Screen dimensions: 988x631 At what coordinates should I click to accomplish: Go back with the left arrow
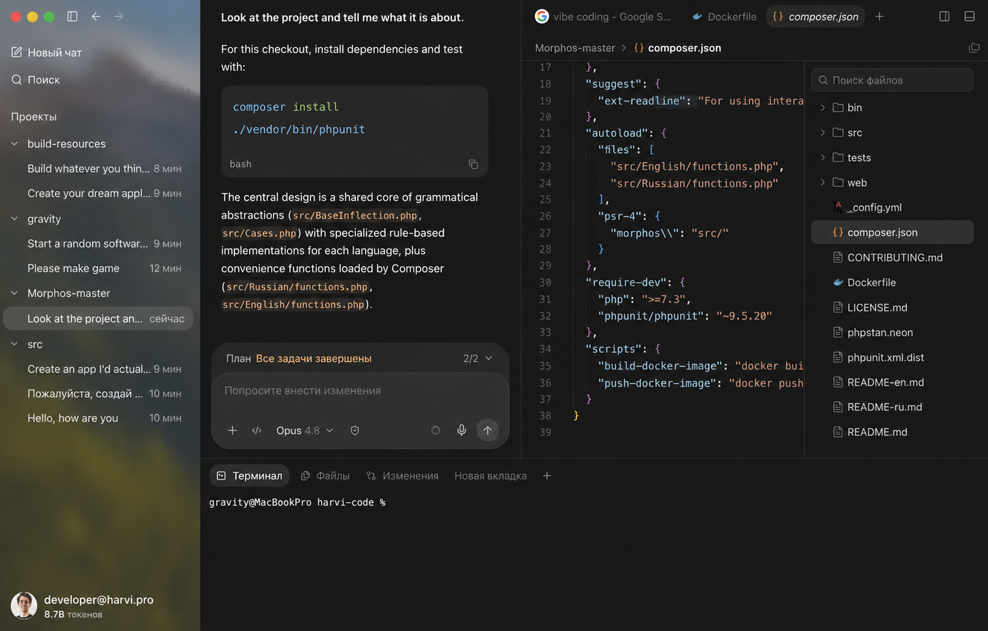pyautogui.click(x=96, y=16)
